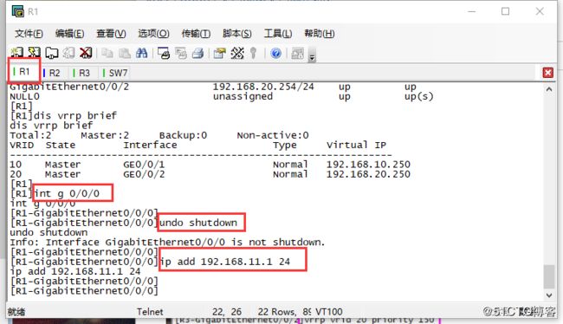The width and height of the screenshot is (563, 324).
Task: Click IP address 192.168.20.254/24
Action: click(263, 87)
